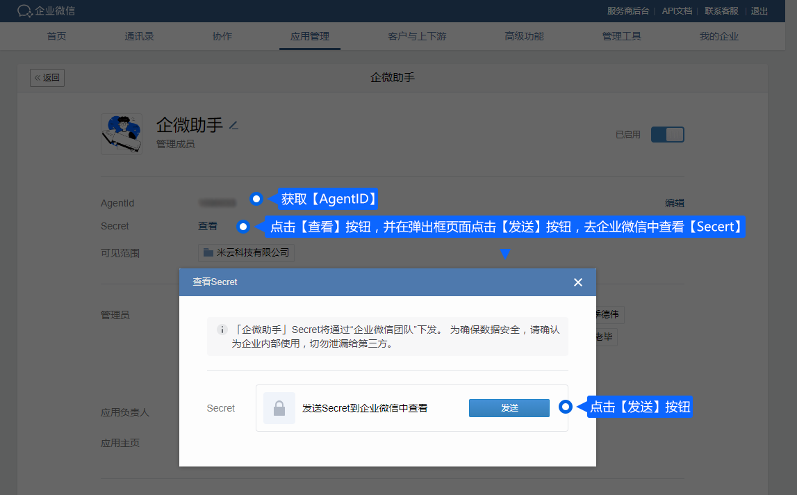Viewport: 797px width, 495px height.
Task: Select the 米云科技有限公司 visible range tag
Action: [x=246, y=252]
